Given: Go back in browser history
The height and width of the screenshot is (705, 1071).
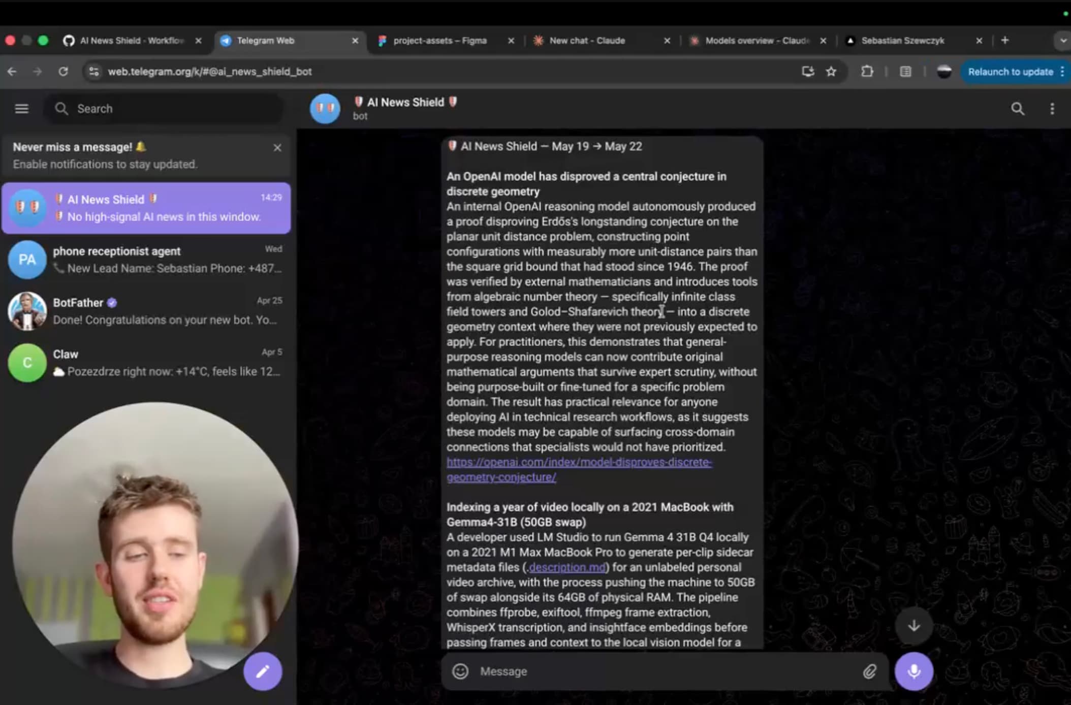Looking at the screenshot, I should point(12,72).
